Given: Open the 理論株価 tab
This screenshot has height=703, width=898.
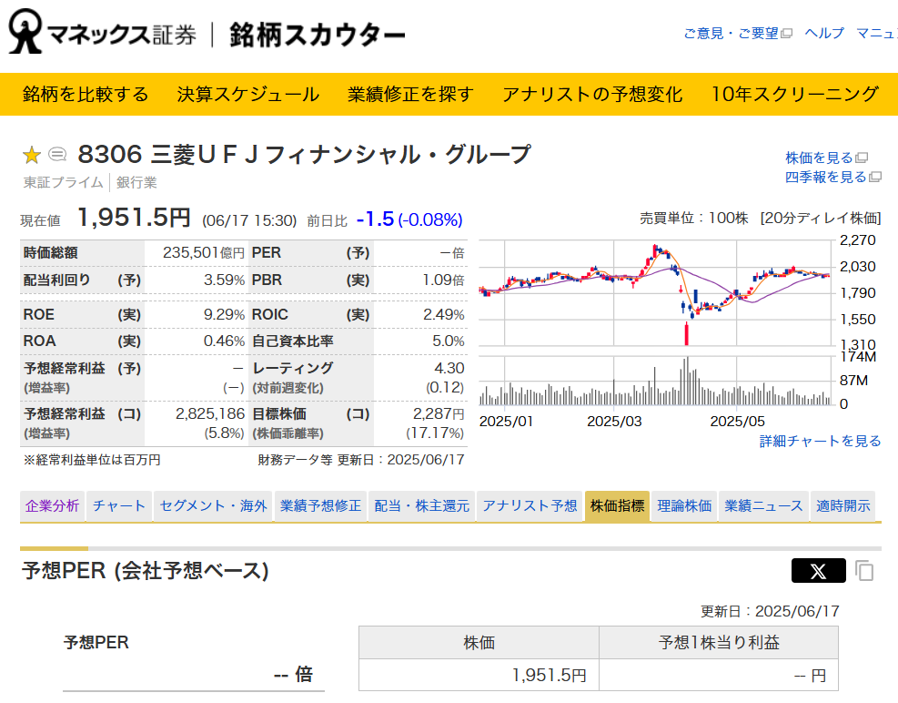Looking at the screenshot, I should pos(684,506).
